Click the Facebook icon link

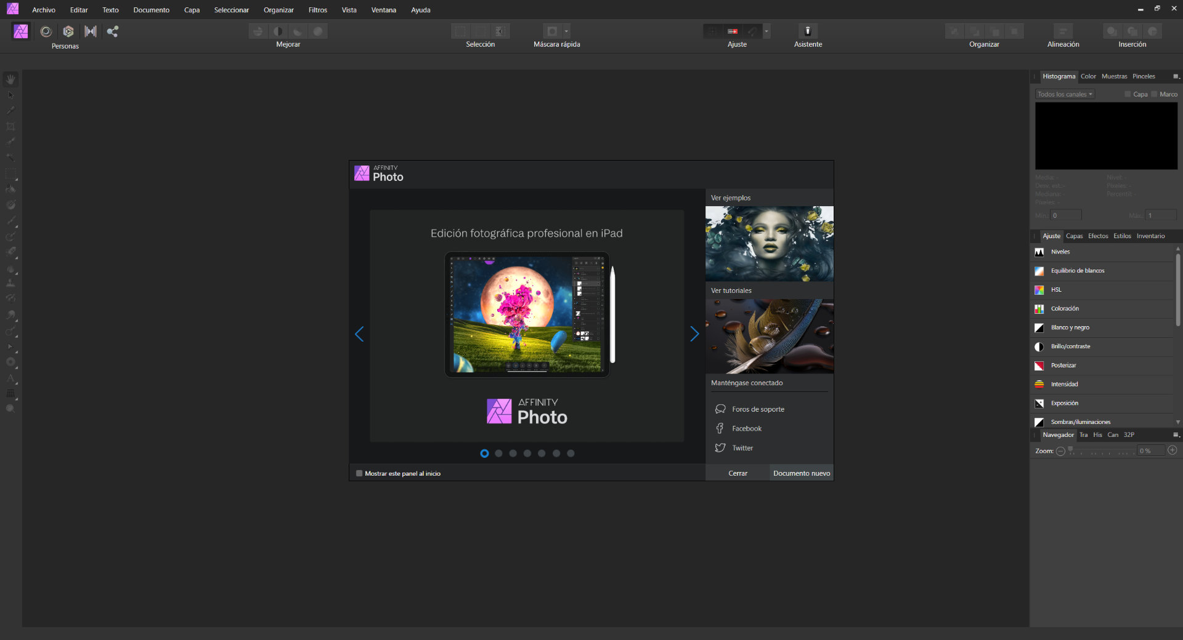pyautogui.click(x=720, y=428)
